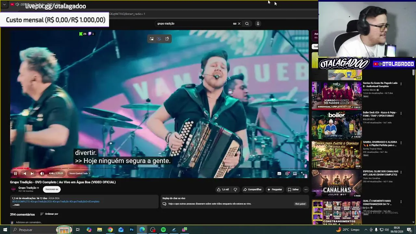Open the 'Ordenar por' comment sort menu

[49, 214]
